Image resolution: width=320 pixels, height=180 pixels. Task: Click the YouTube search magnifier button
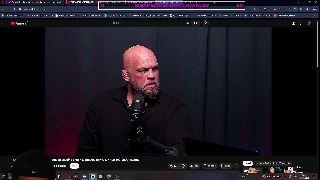196,23
